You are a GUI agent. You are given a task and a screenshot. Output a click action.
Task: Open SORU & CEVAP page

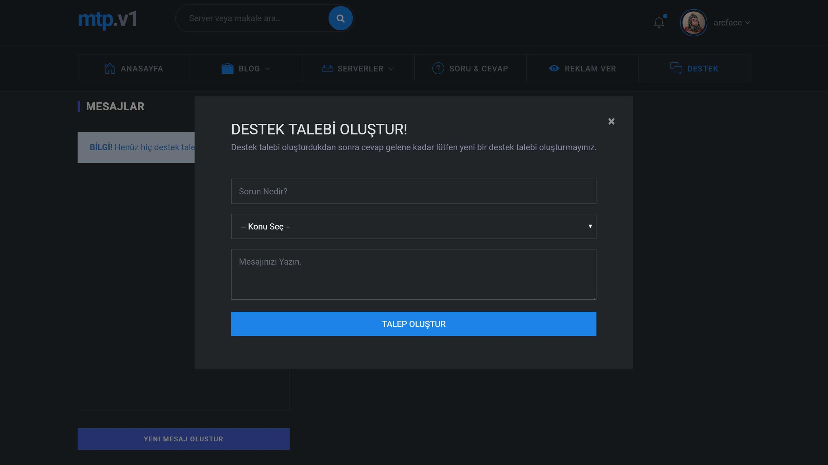coord(470,69)
